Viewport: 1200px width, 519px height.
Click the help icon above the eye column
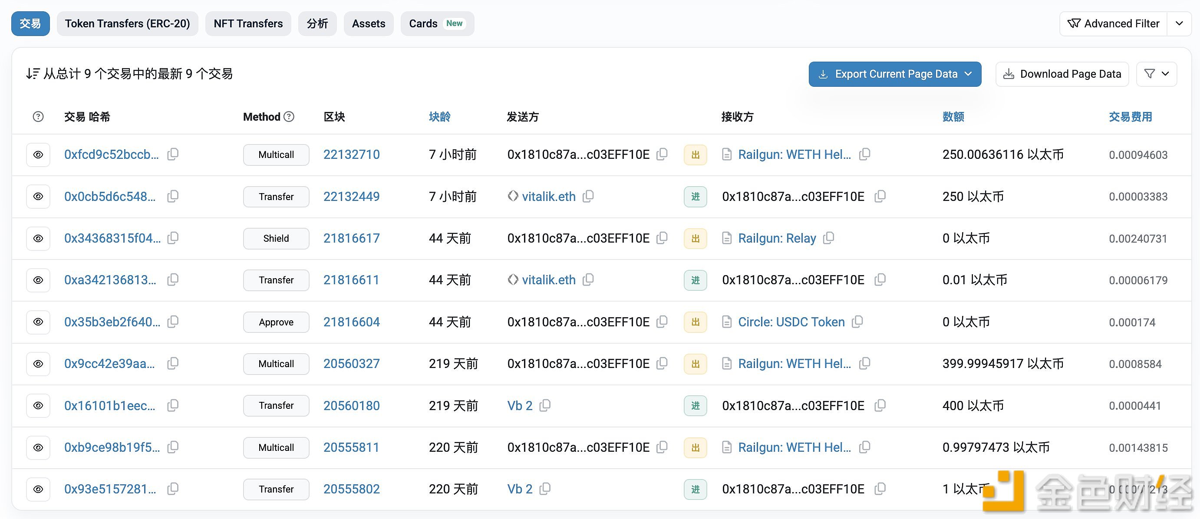point(38,117)
